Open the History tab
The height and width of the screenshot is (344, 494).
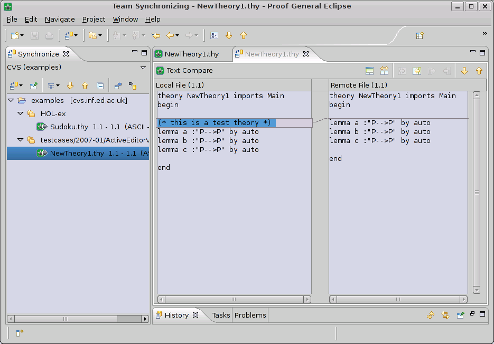tap(176, 316)
